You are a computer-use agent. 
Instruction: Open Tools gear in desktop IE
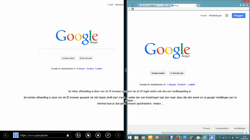pyautogui.click(x=247, y=5)
